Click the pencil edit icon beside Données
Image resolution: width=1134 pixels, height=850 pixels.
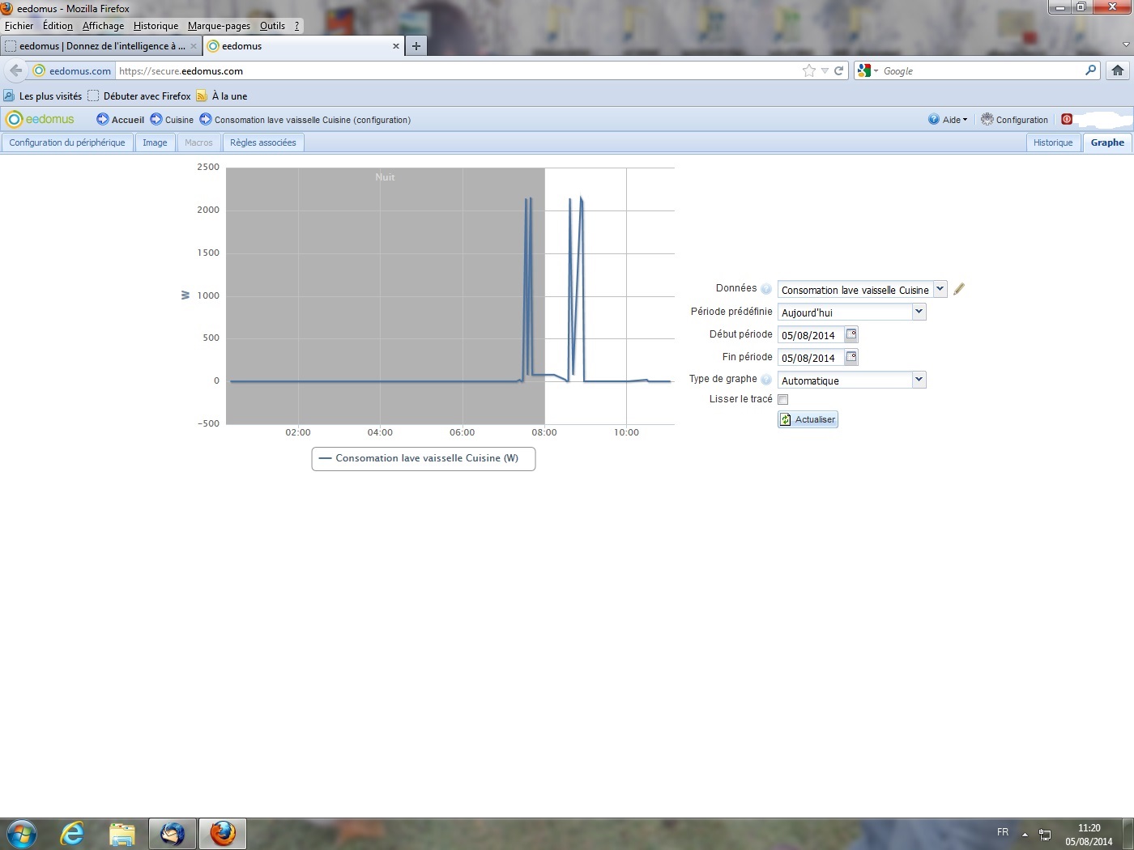959,289
